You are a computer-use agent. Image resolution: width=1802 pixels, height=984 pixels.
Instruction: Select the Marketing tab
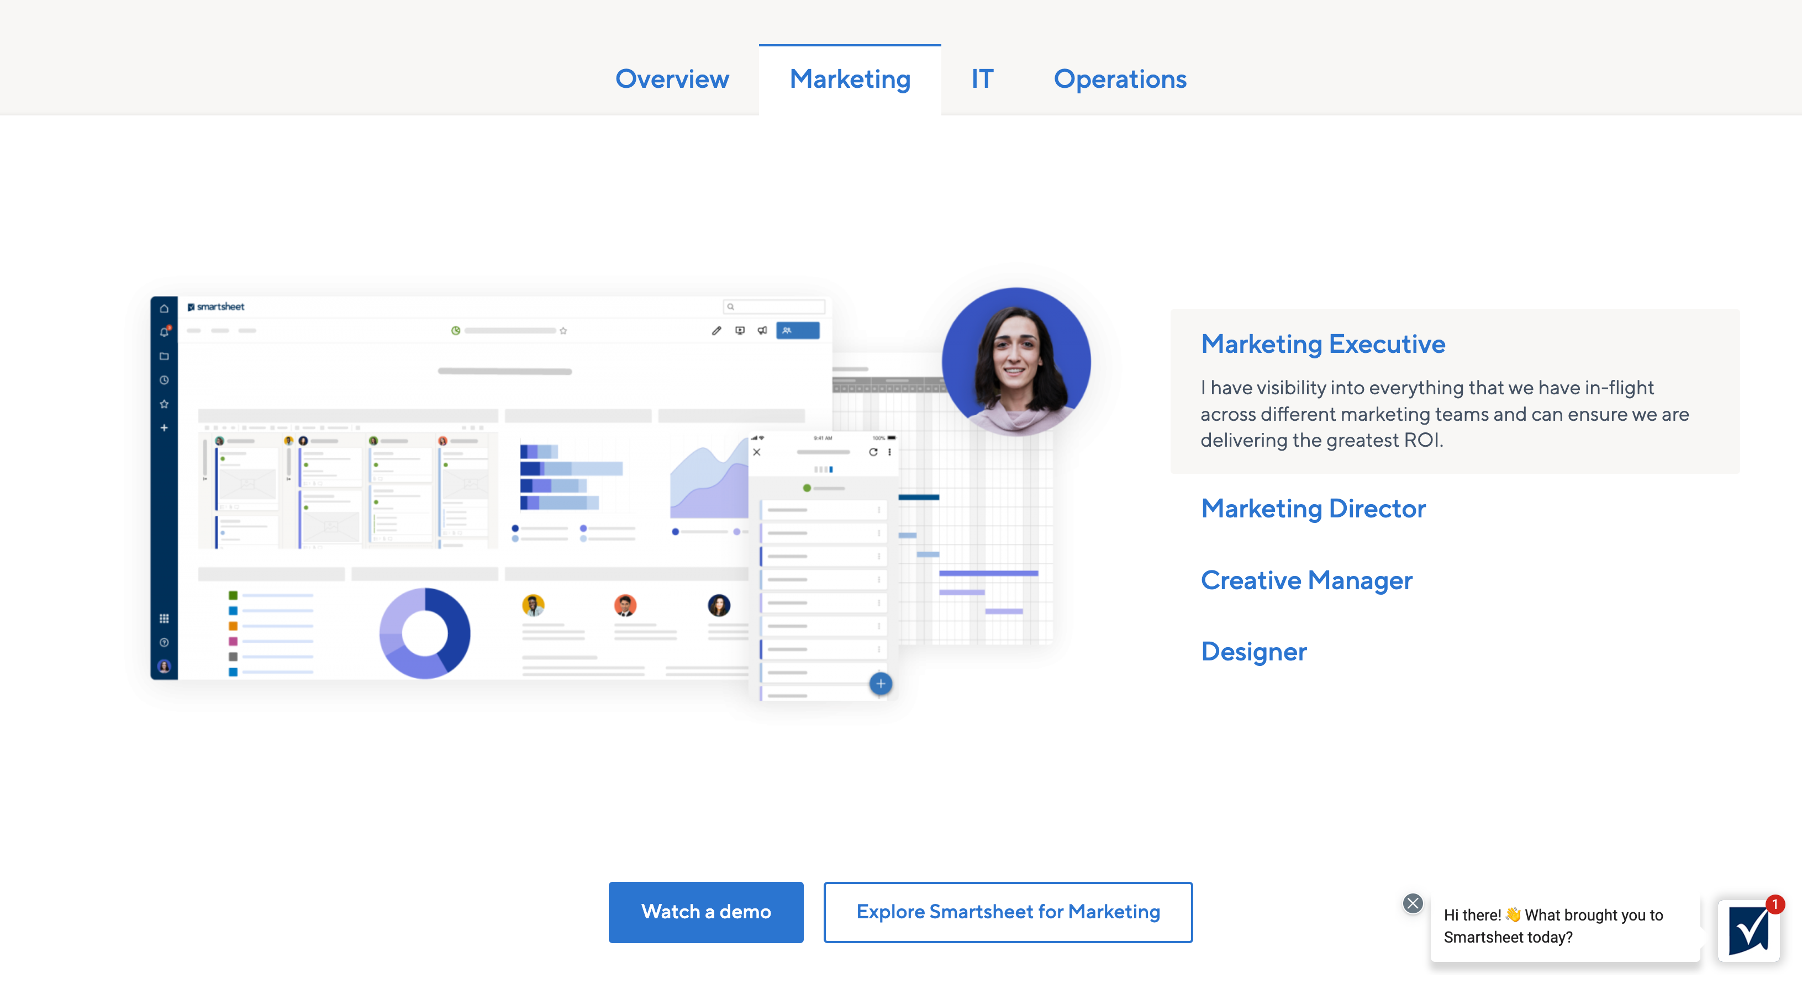(x=850, y=79)
